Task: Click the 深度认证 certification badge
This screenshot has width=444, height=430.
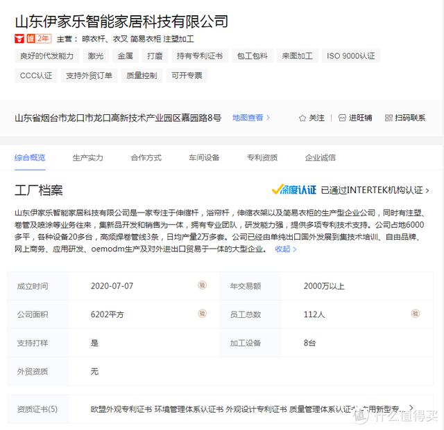Action: point(294,190)
